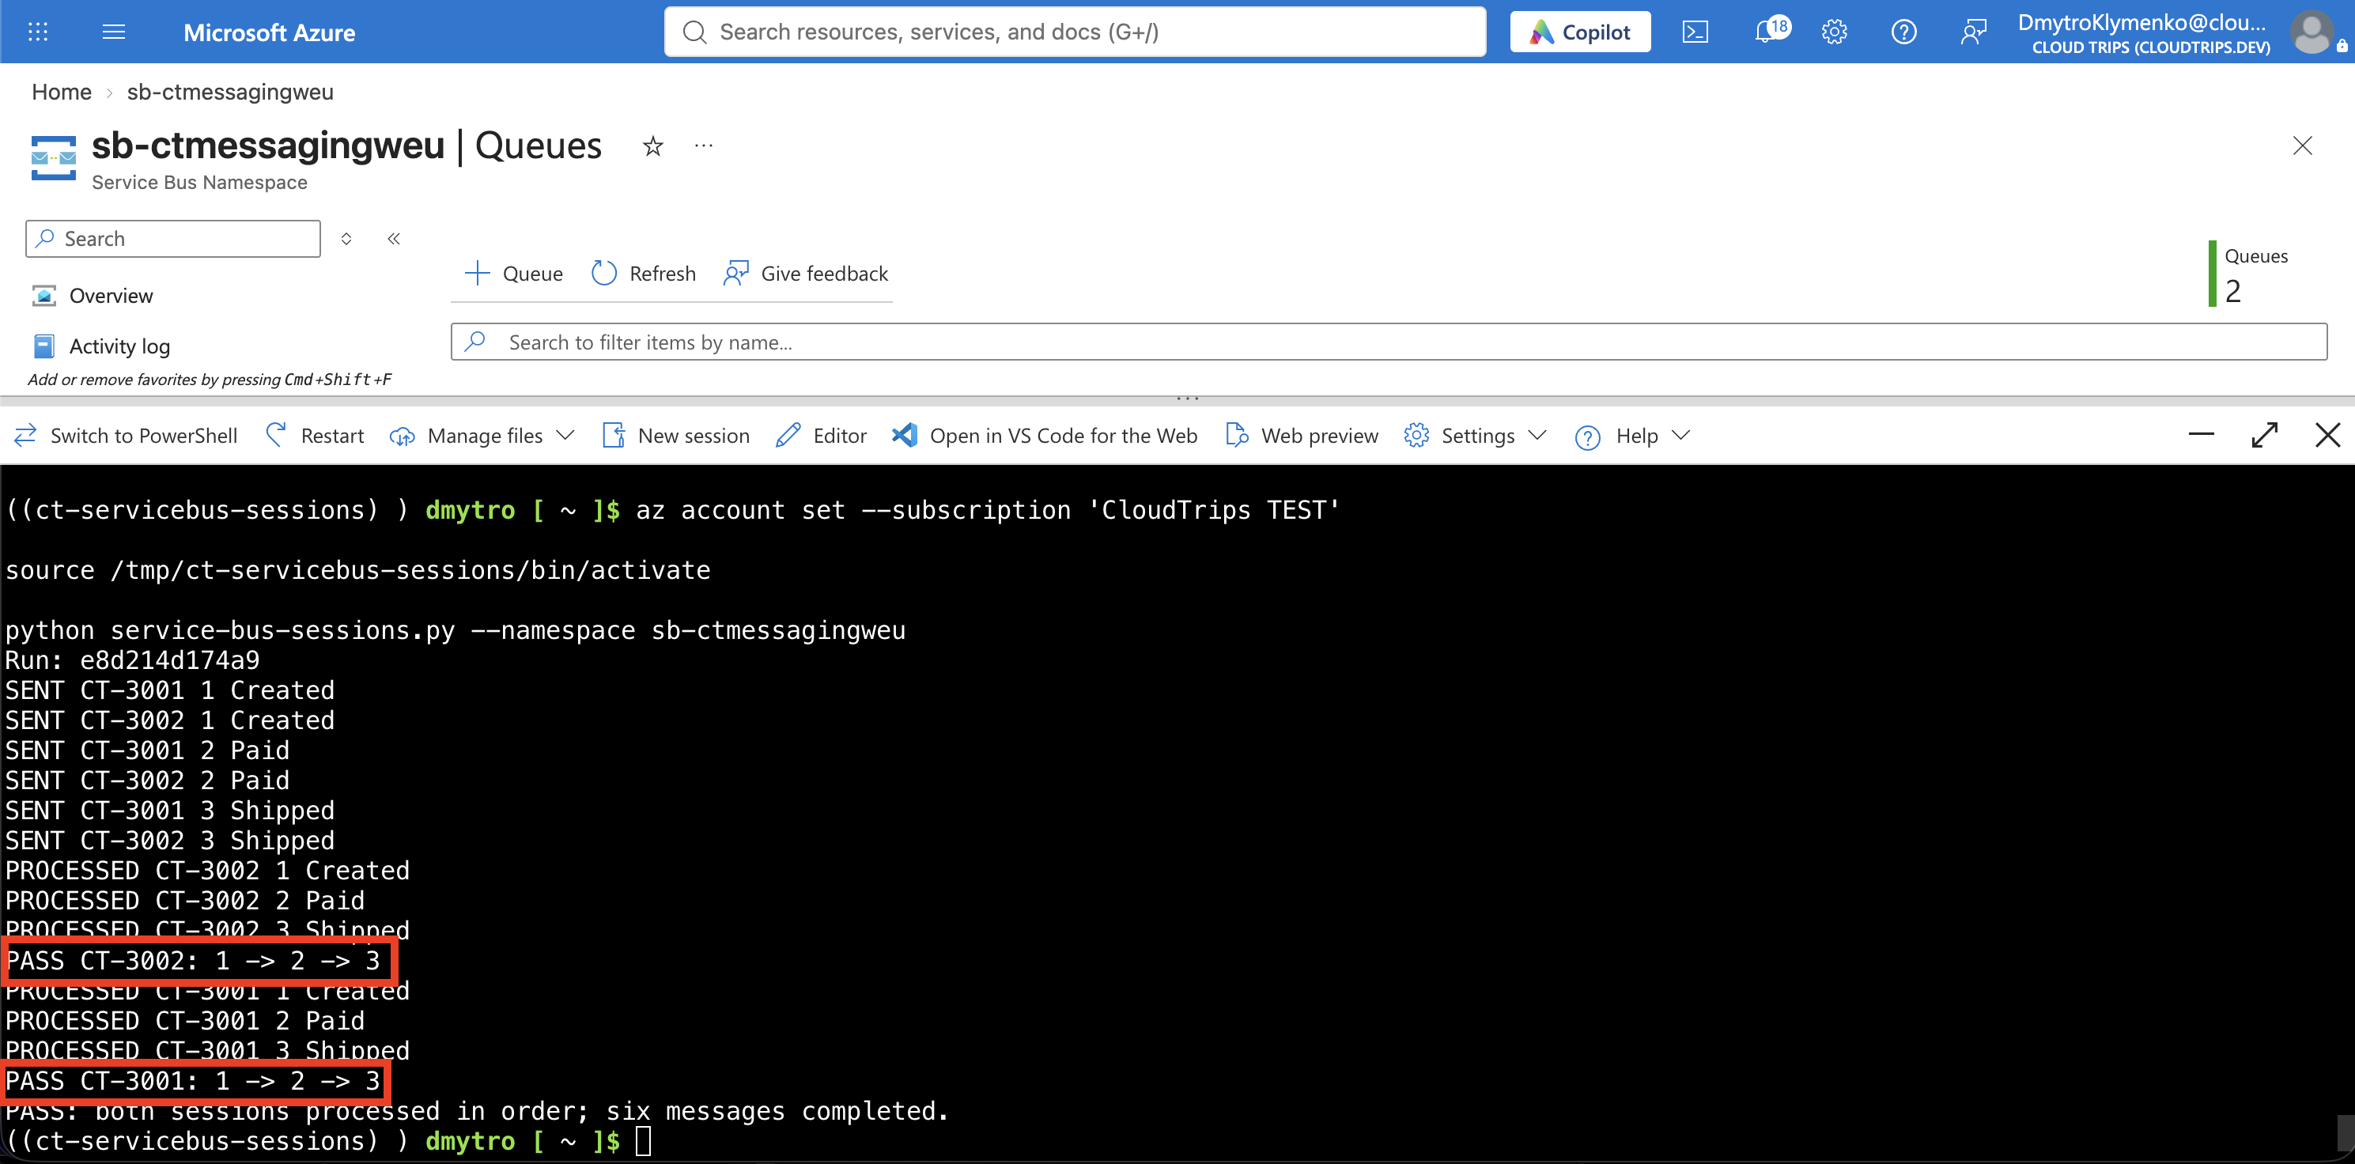Open the feedback icon in the header
This screenshot has height=1164, width=2355.
(x=1973, y=32)
